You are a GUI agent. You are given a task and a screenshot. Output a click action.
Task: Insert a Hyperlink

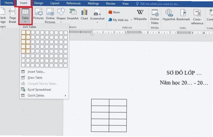click(169, 15)
